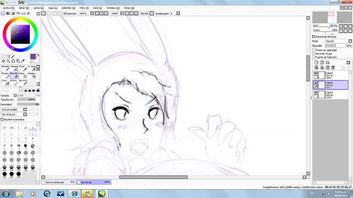This screenshot has width=353, height=198.
Task: Select the Desele. deselection pen tool
Action: [32, 75]
